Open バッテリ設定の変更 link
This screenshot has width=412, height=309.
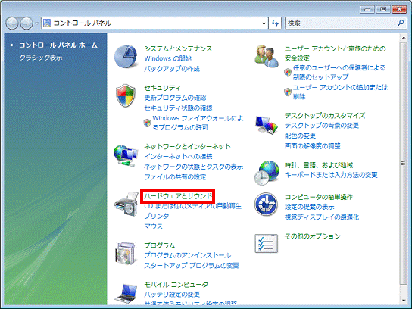(x=172, y=295)
